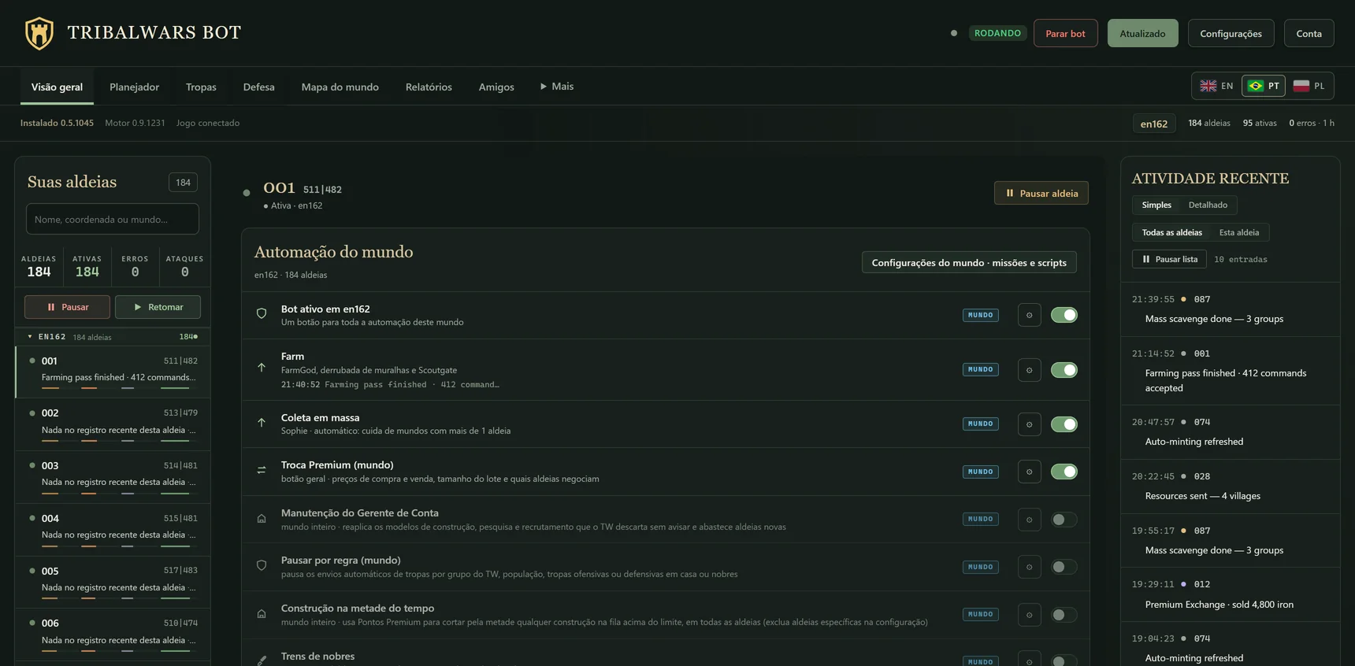
Task: Open settings icon for Pausar por regra (mundo)
Action: (x=1029, y=567)
